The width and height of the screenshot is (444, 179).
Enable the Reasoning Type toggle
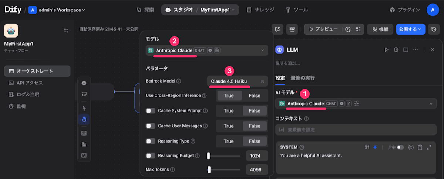point(151,141)
